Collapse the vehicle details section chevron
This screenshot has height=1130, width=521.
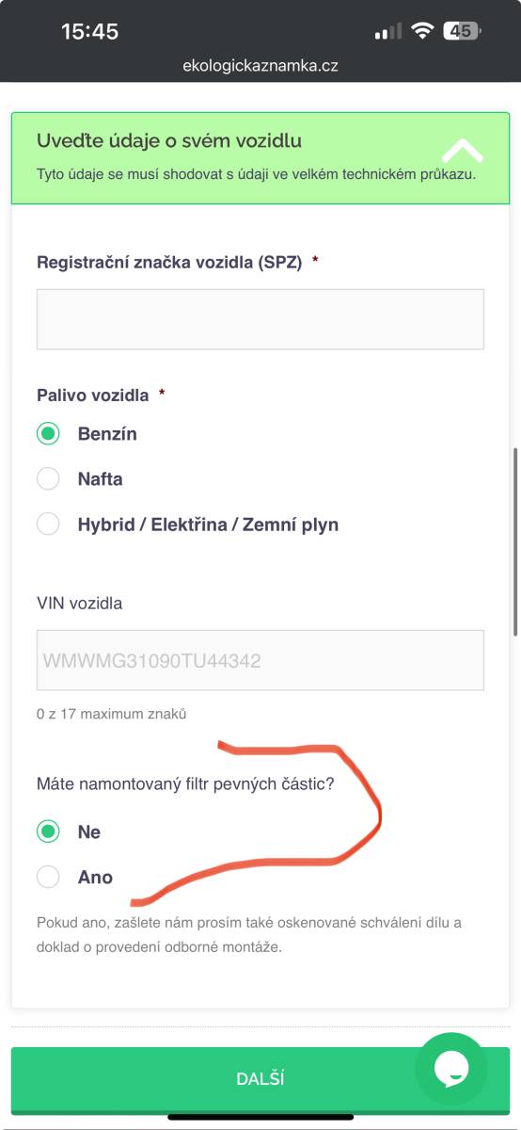[462, 151]
